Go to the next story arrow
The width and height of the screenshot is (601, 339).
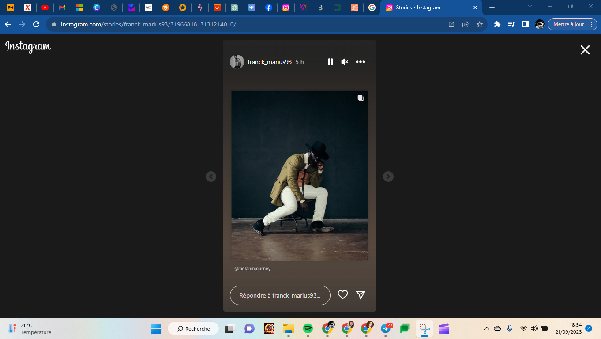point(388,177)
